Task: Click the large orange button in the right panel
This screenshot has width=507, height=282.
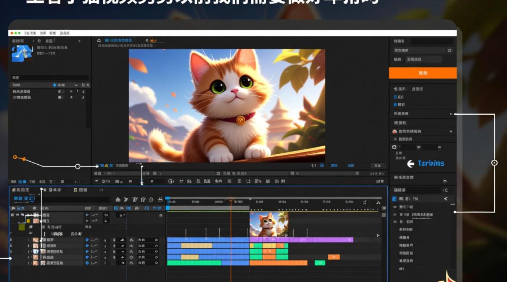Action: click(422, 73)
